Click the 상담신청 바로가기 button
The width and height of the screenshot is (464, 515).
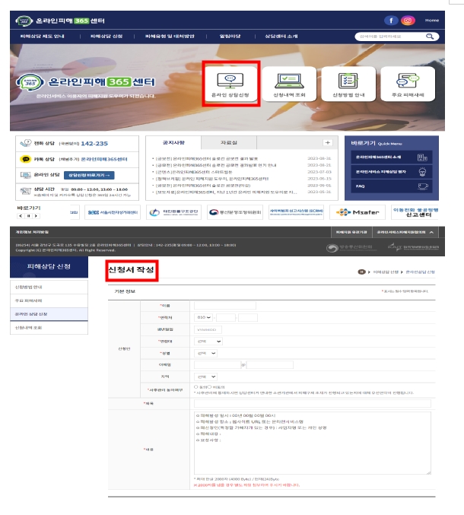89,175
